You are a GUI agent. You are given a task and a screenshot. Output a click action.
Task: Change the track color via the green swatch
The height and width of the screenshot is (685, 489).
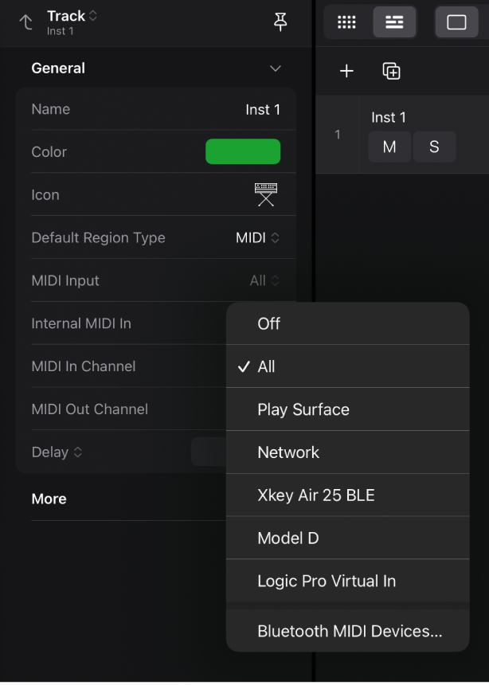click(x=243, y=151)
